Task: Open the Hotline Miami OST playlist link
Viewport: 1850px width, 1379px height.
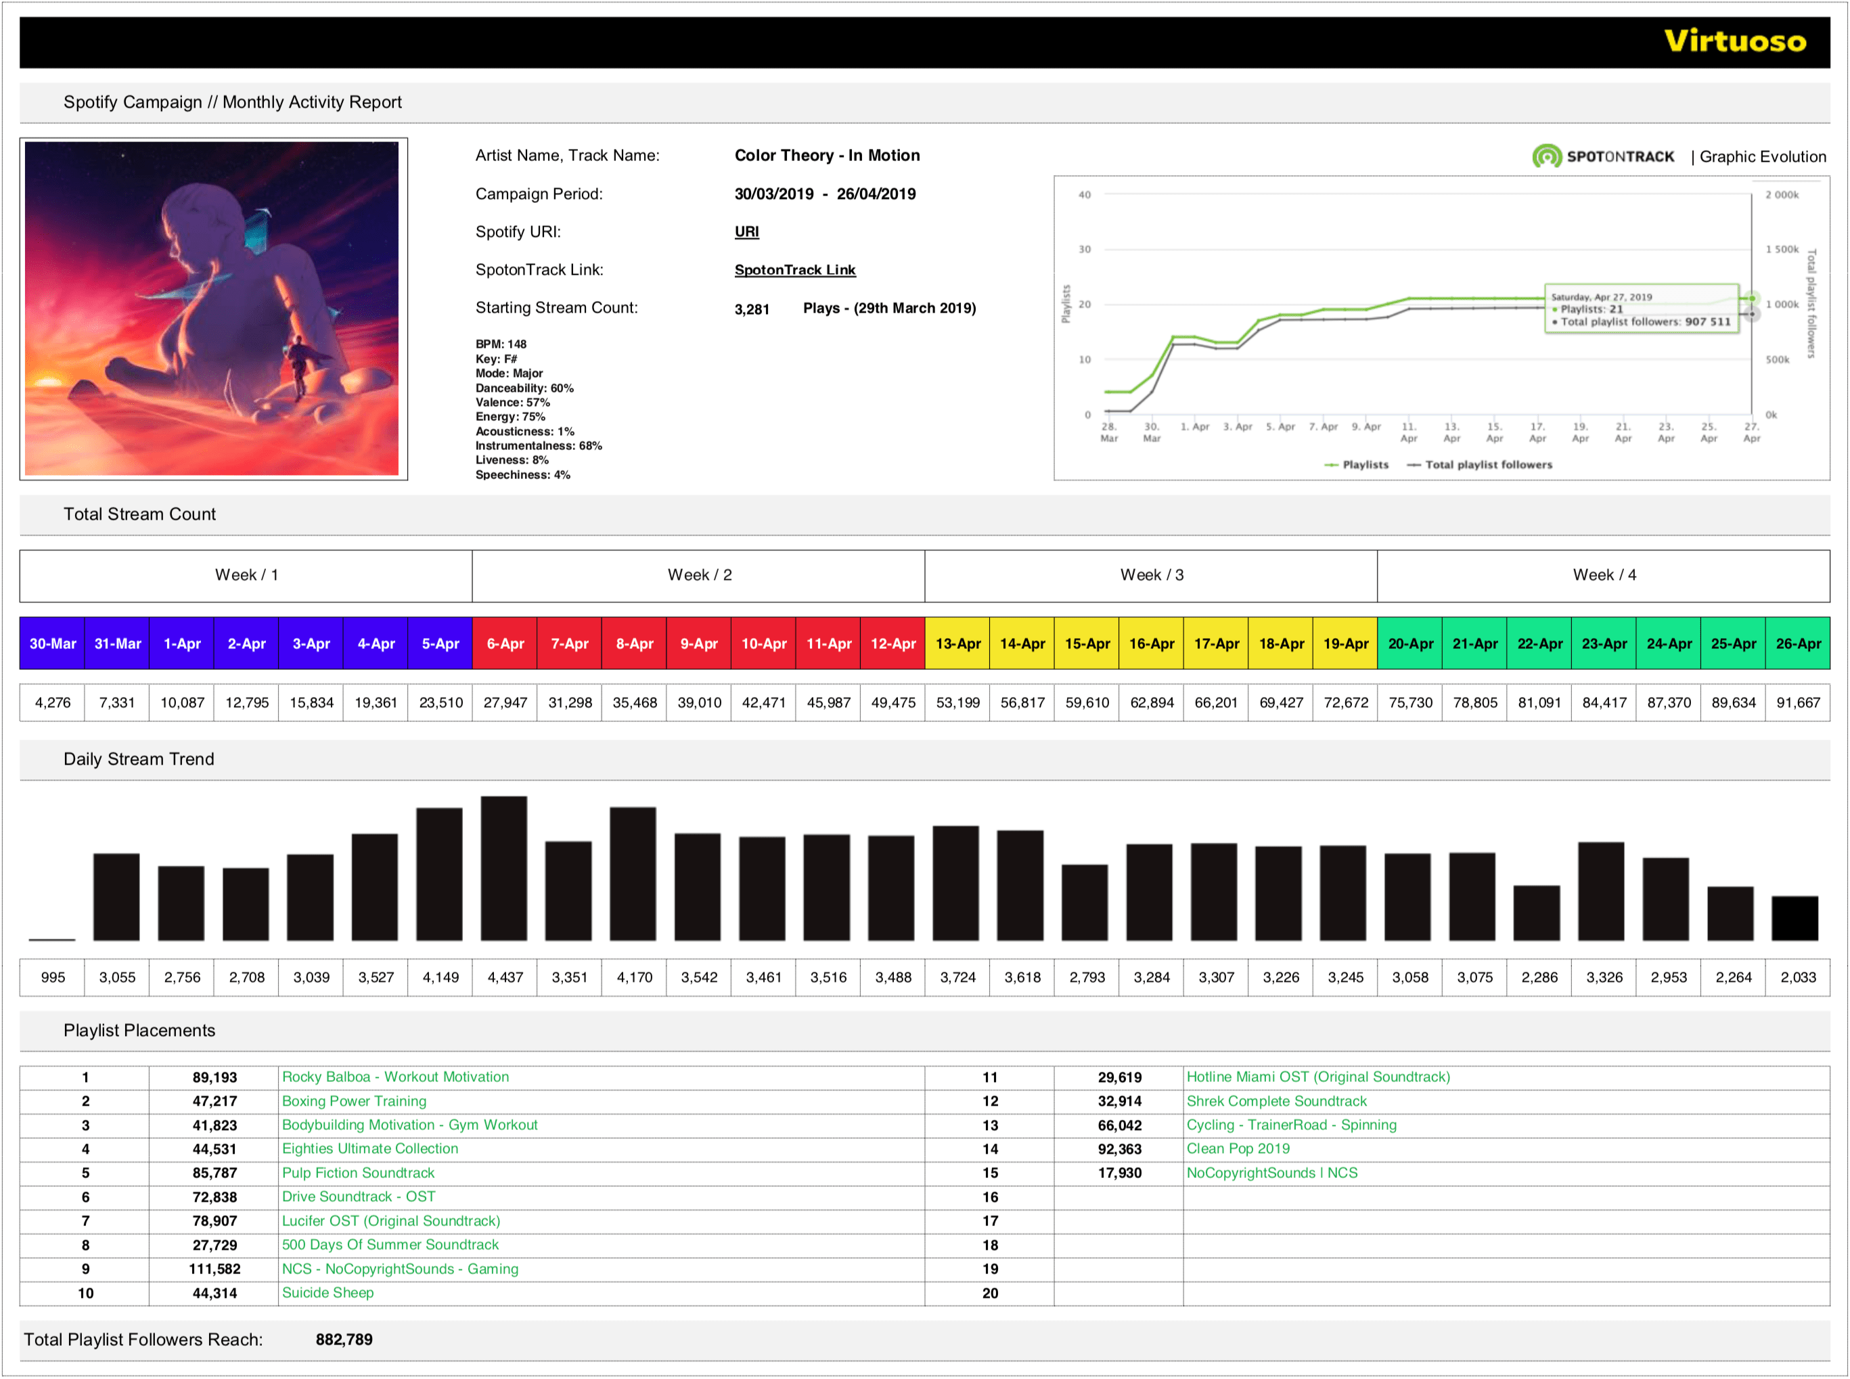Action: (1319, 1077)
